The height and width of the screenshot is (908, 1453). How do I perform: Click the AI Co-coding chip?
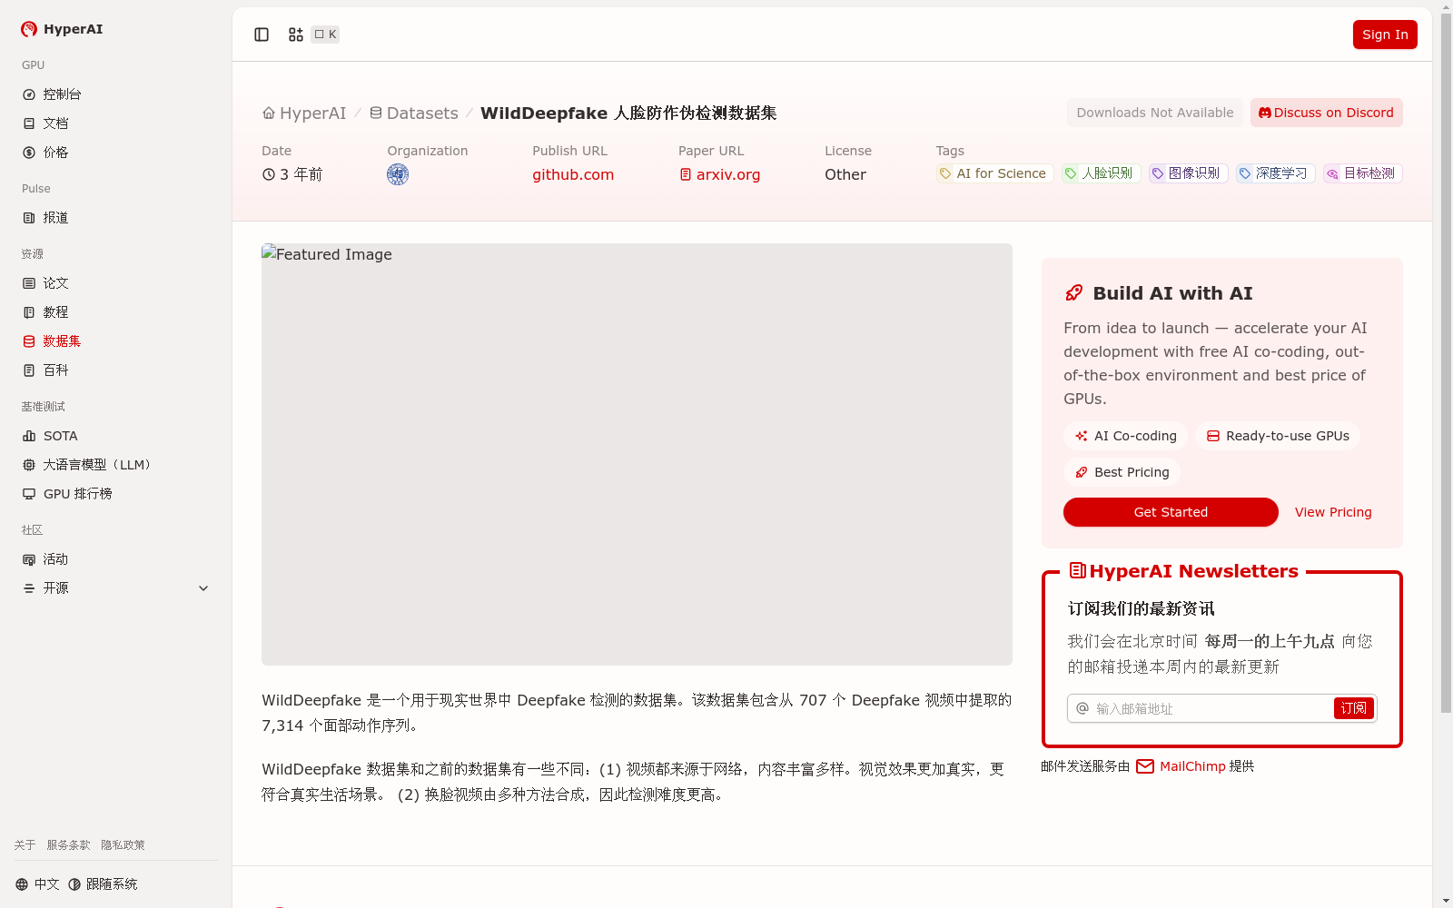1126,436
